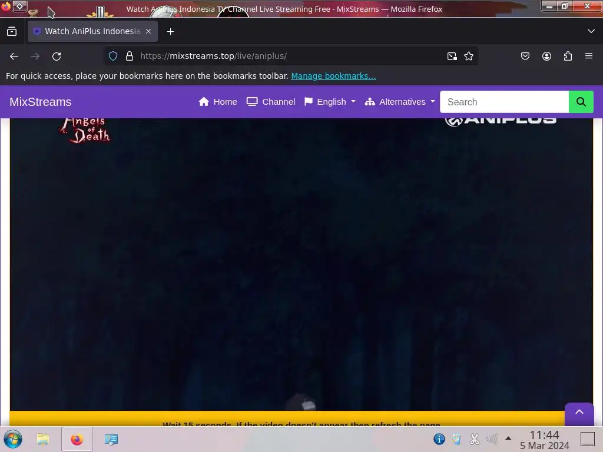This screenshot has width=603, height=452.
Task: Open the window menu icon in title bar
Action: tap(6, 6)
